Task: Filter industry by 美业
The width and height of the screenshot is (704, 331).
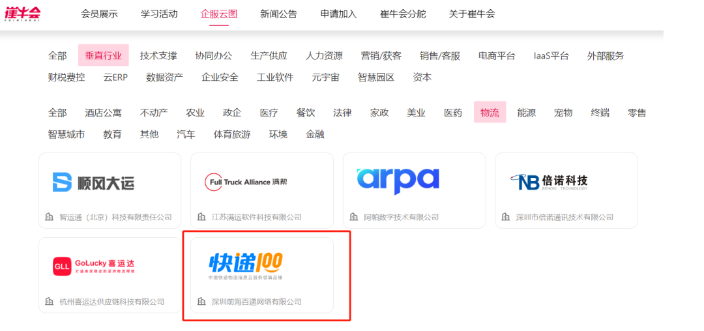Action: pos(416,113)
